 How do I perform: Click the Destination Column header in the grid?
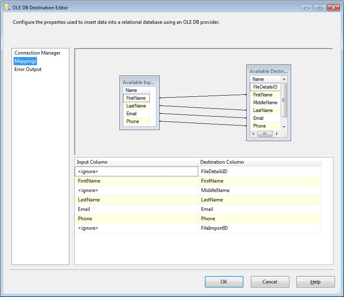[x=260, y=162]
